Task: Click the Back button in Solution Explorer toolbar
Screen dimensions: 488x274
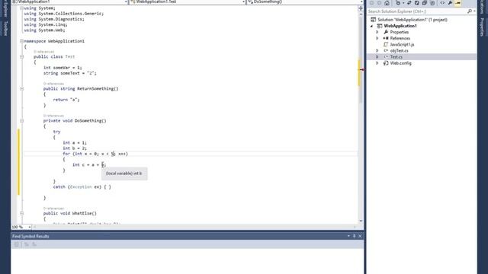Action: point(371,3)
